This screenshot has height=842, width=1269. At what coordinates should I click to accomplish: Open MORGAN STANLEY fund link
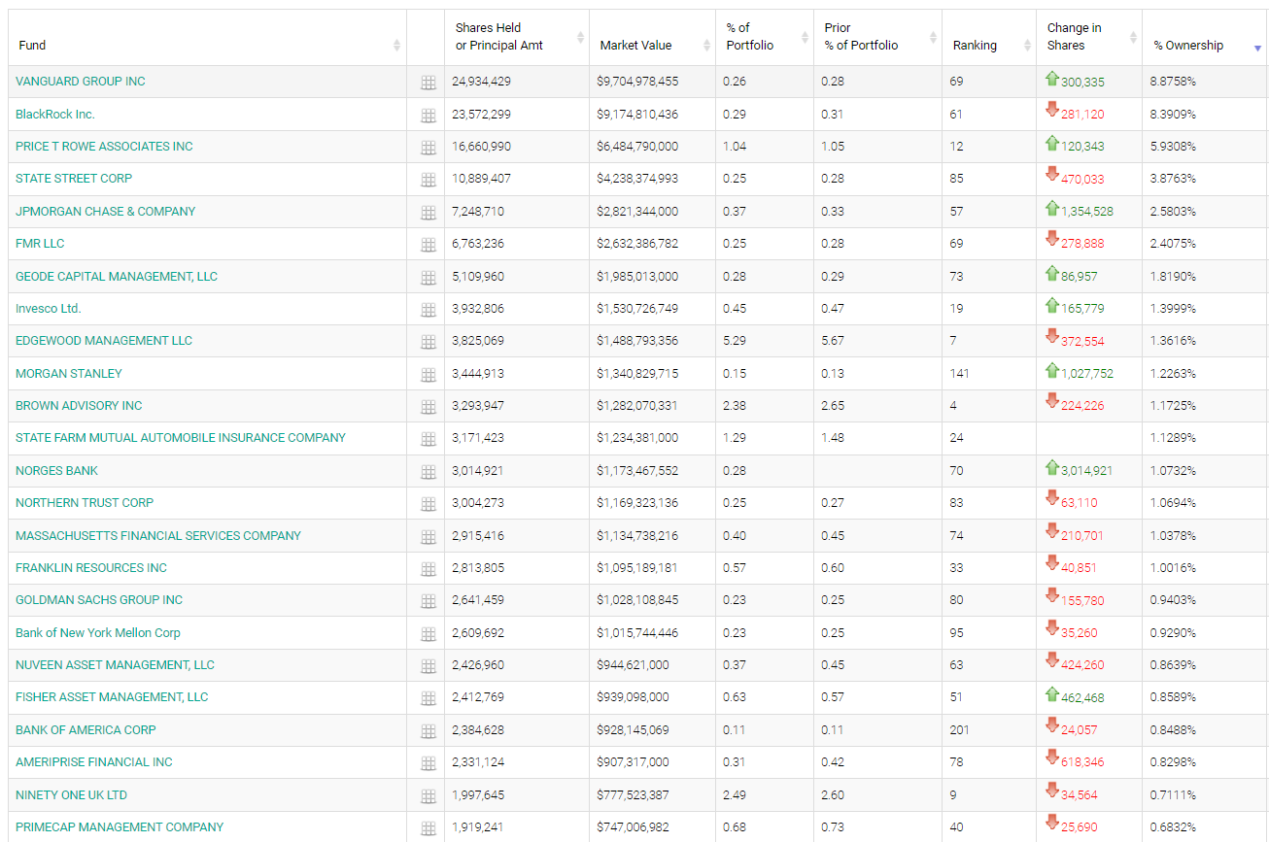[x=69, y=374]
